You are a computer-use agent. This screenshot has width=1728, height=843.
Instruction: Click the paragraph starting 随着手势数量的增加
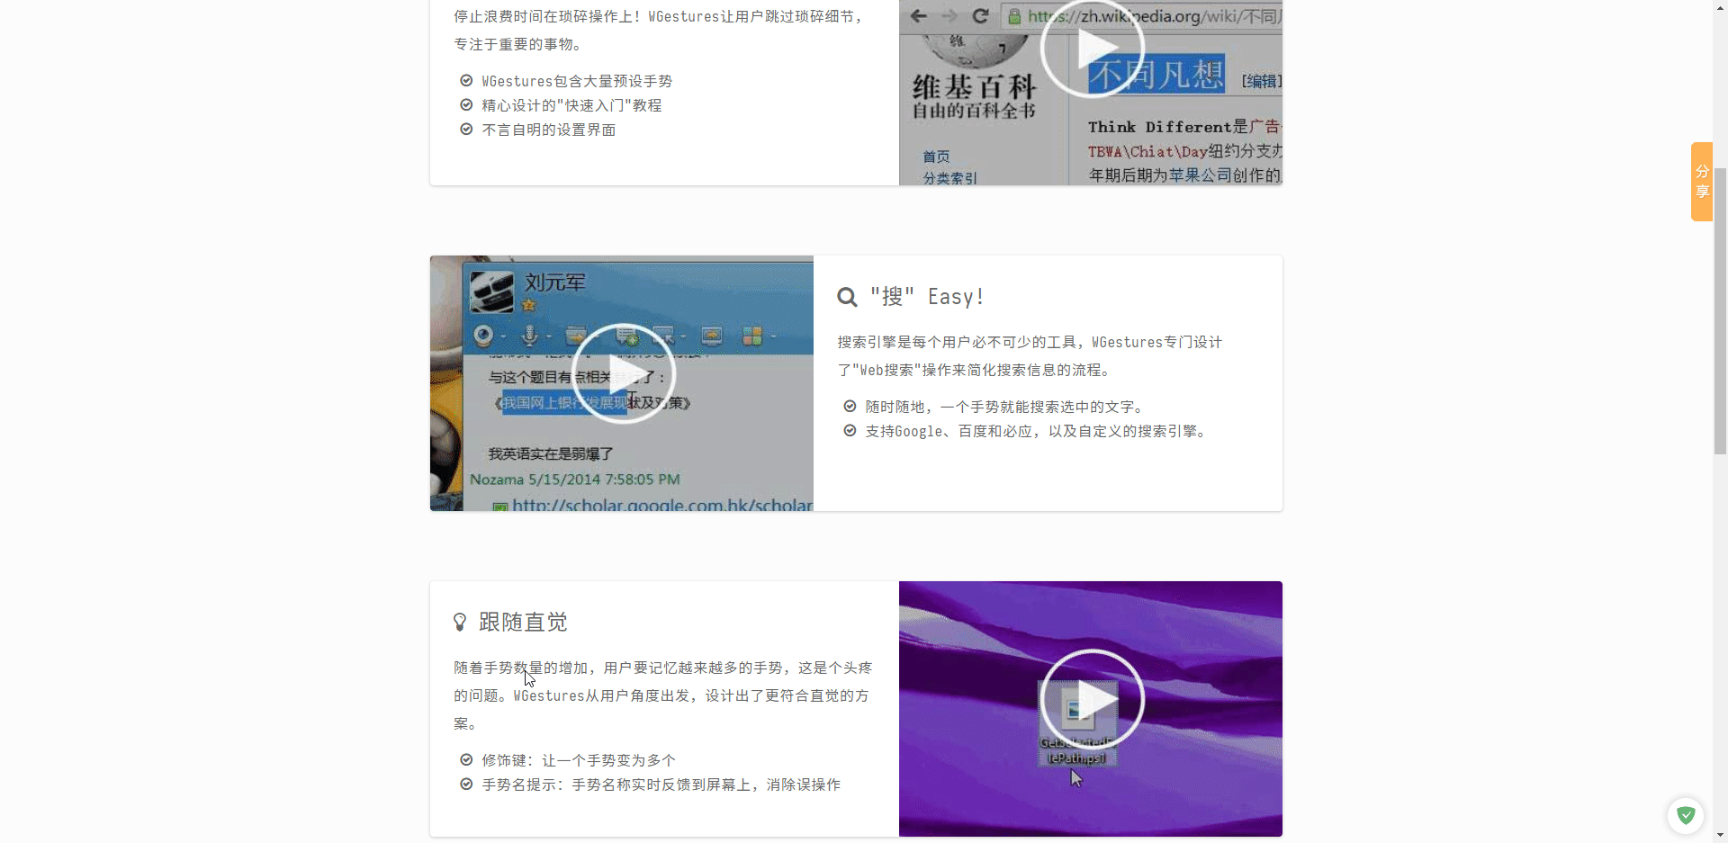click(663, 695)
